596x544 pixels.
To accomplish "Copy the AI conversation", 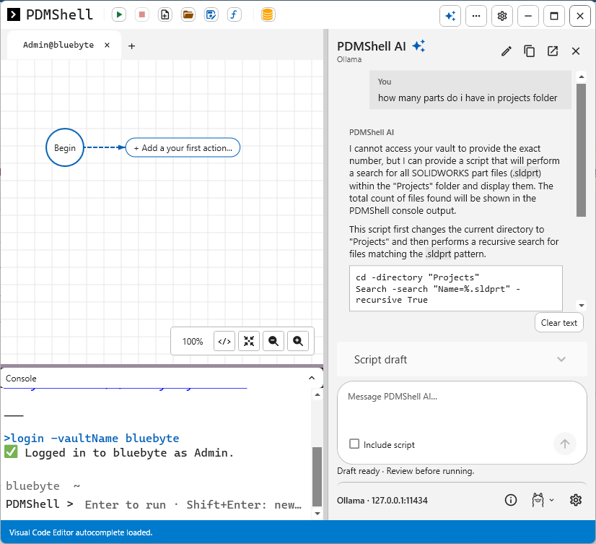I will pyautogui.click(x=530, y=51).
